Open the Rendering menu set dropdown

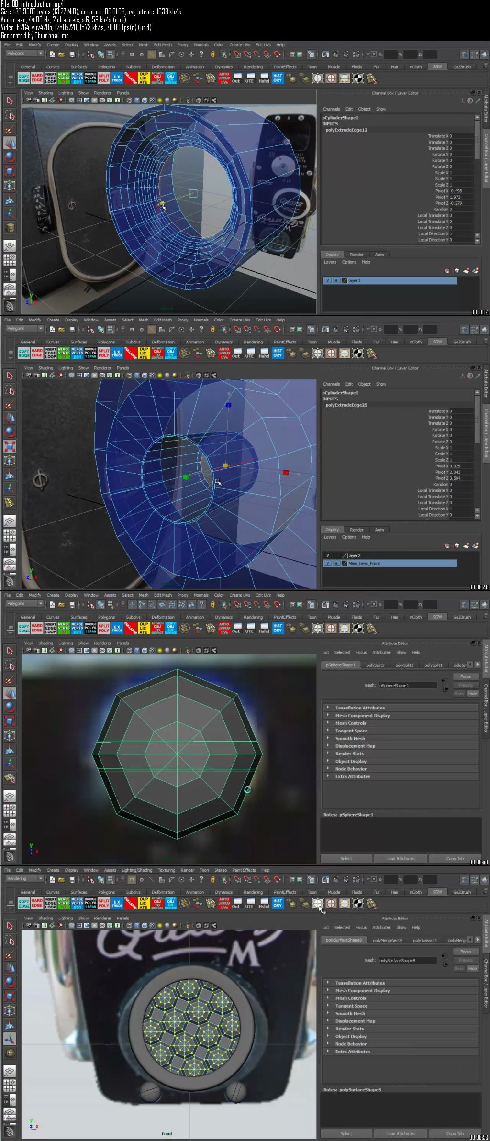24,879
